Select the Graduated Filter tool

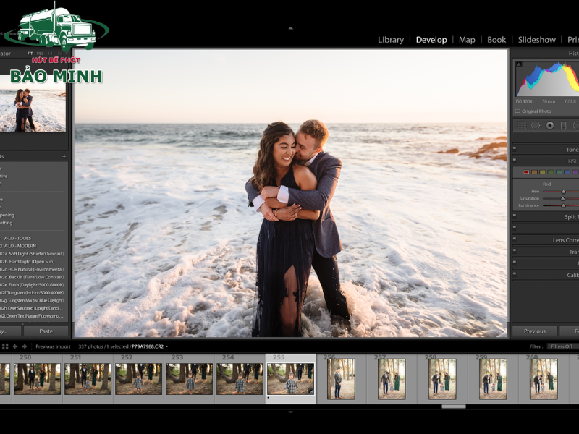[563, 125]
